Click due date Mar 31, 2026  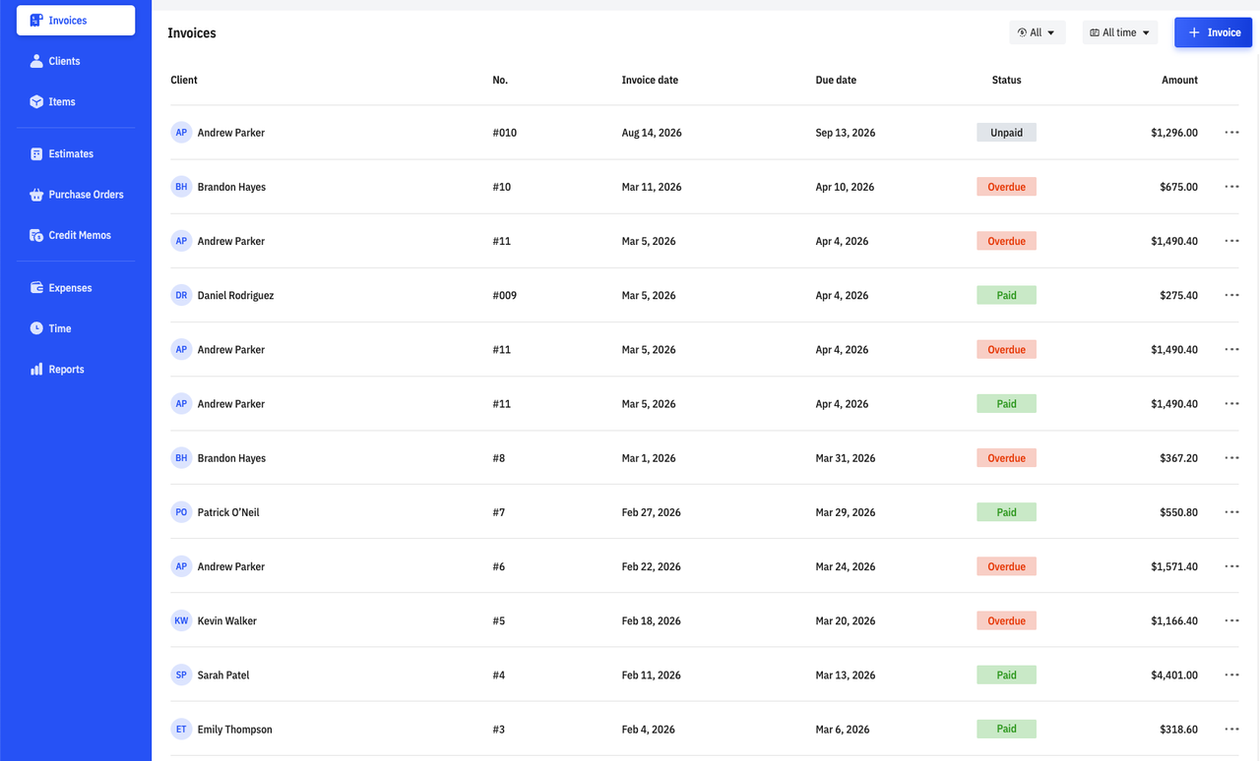(x=846, y=458)
